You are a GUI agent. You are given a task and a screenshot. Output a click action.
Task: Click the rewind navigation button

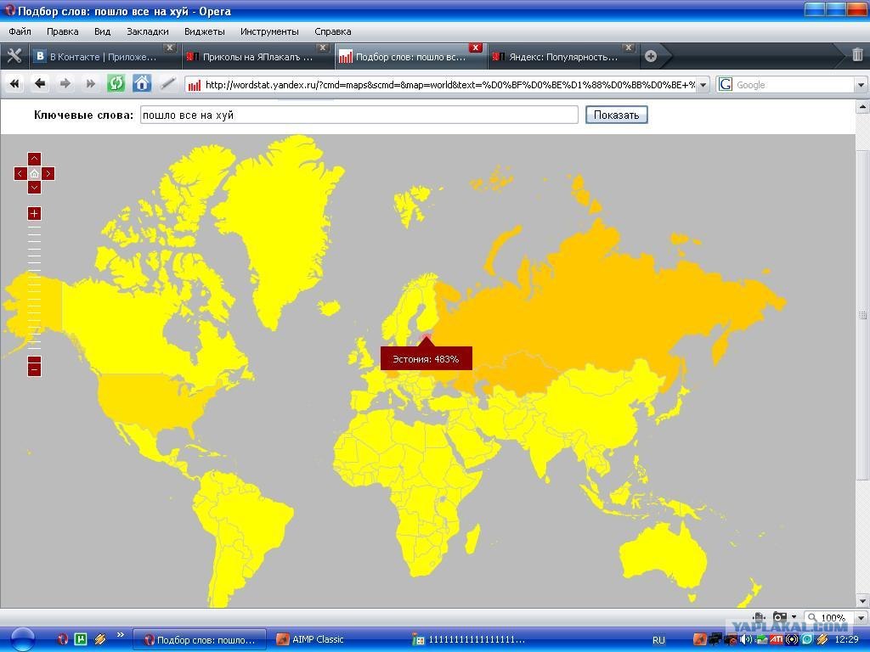15,84
